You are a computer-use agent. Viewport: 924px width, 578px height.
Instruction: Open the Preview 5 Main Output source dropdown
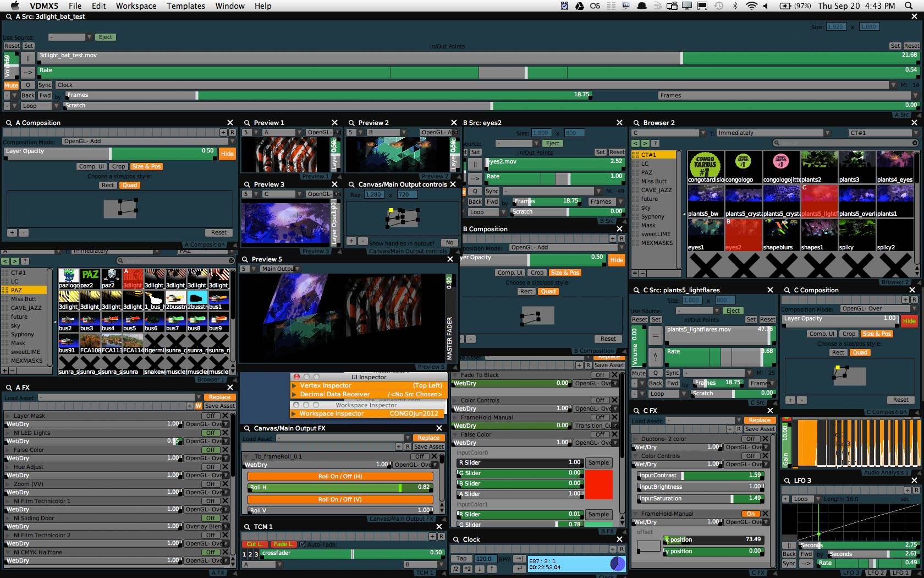(x=280, y=269)
